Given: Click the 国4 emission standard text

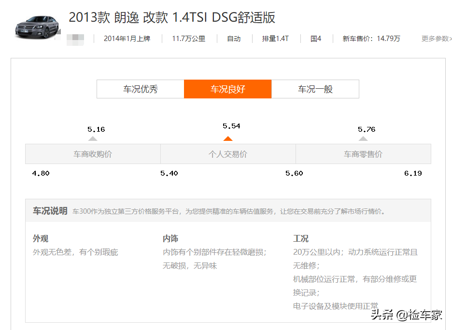Looking at the screenshot, I should (x=316, y=39).
